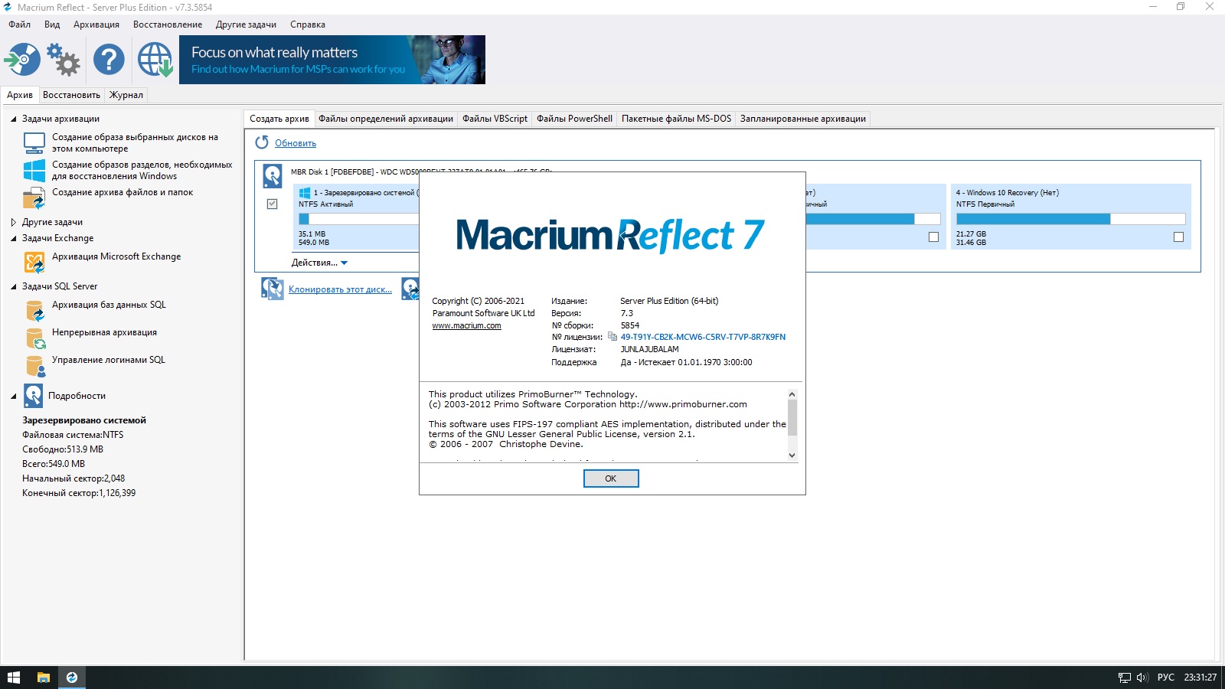The image size is (1225, 689).
Task: Collapse the Задачи SQL Server section
Action: point(13,286)
